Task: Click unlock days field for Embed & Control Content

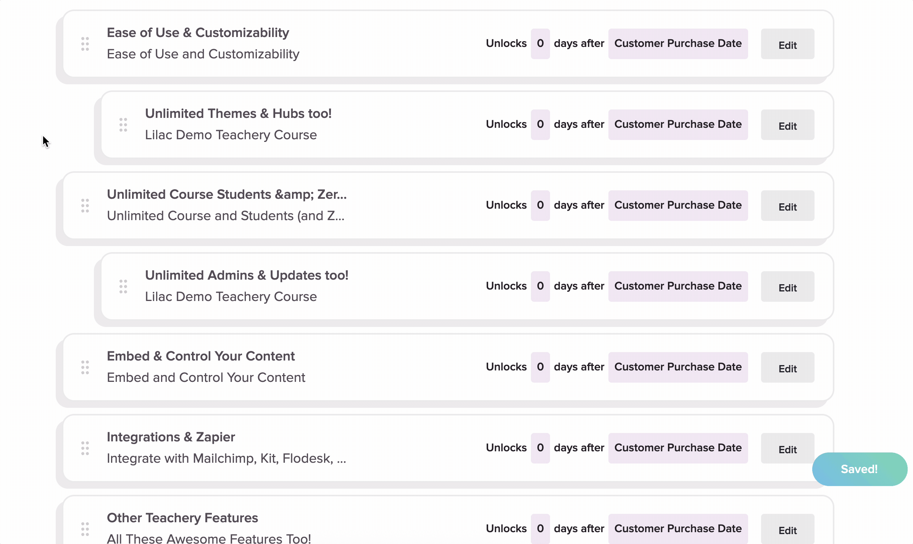Action: 540,367
